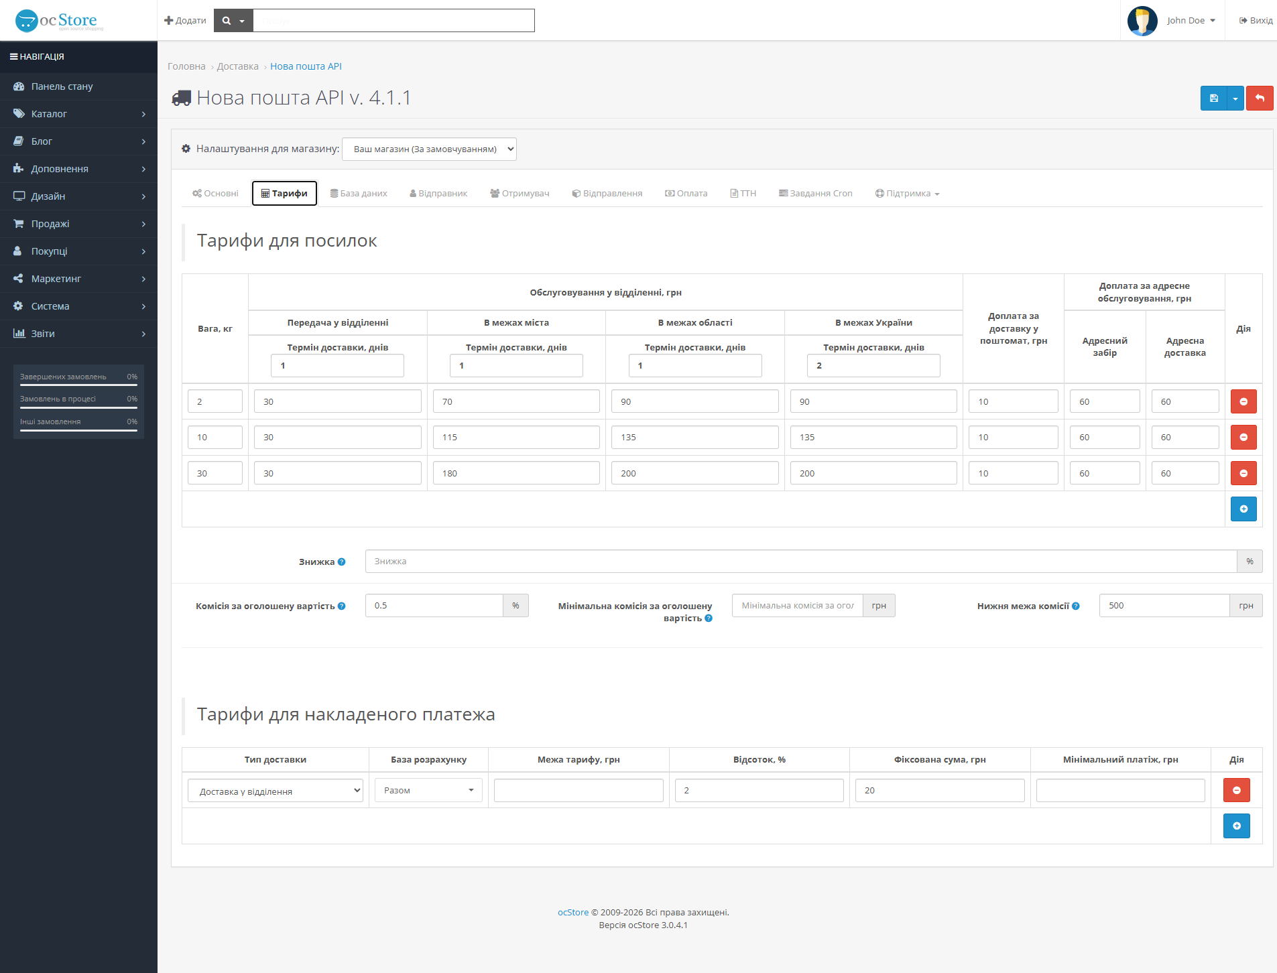This screenshot has width=1277, height=973.
Task: Switch to the ТТН tab
Action: pyautogui.click(x=743, y=194)
